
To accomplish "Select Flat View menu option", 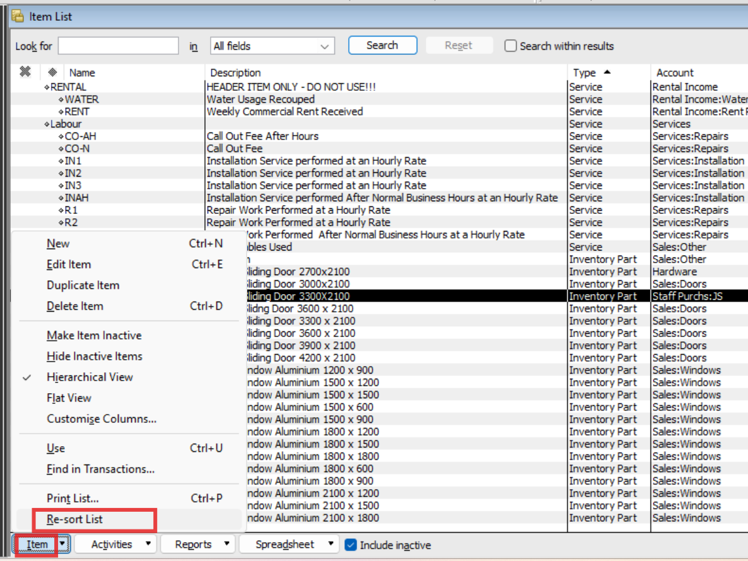I will [129, 398].
